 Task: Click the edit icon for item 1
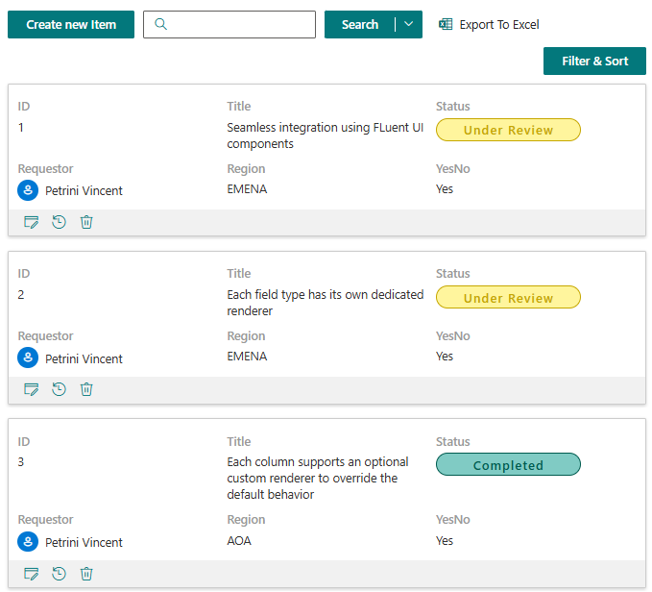[31, 222]
